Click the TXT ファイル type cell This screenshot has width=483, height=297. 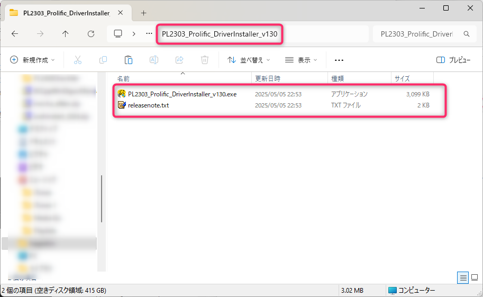(x=345, y=105)
